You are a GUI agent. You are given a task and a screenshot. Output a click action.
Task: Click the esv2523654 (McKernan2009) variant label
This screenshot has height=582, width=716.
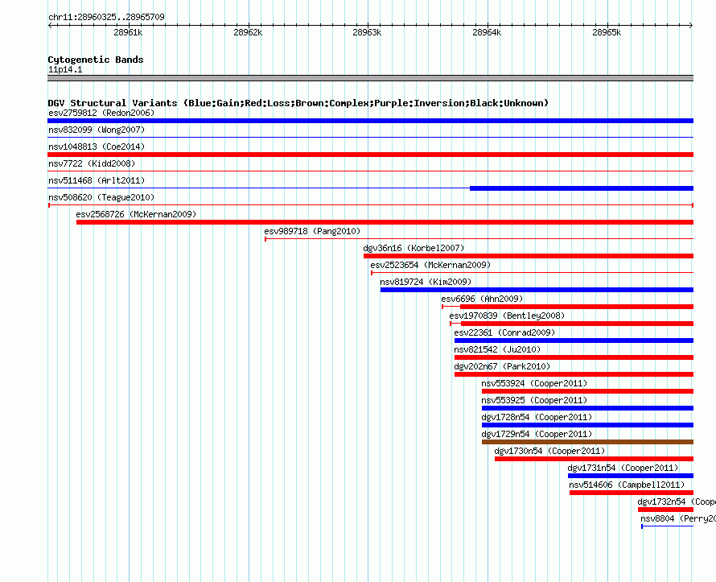point(430,265)
